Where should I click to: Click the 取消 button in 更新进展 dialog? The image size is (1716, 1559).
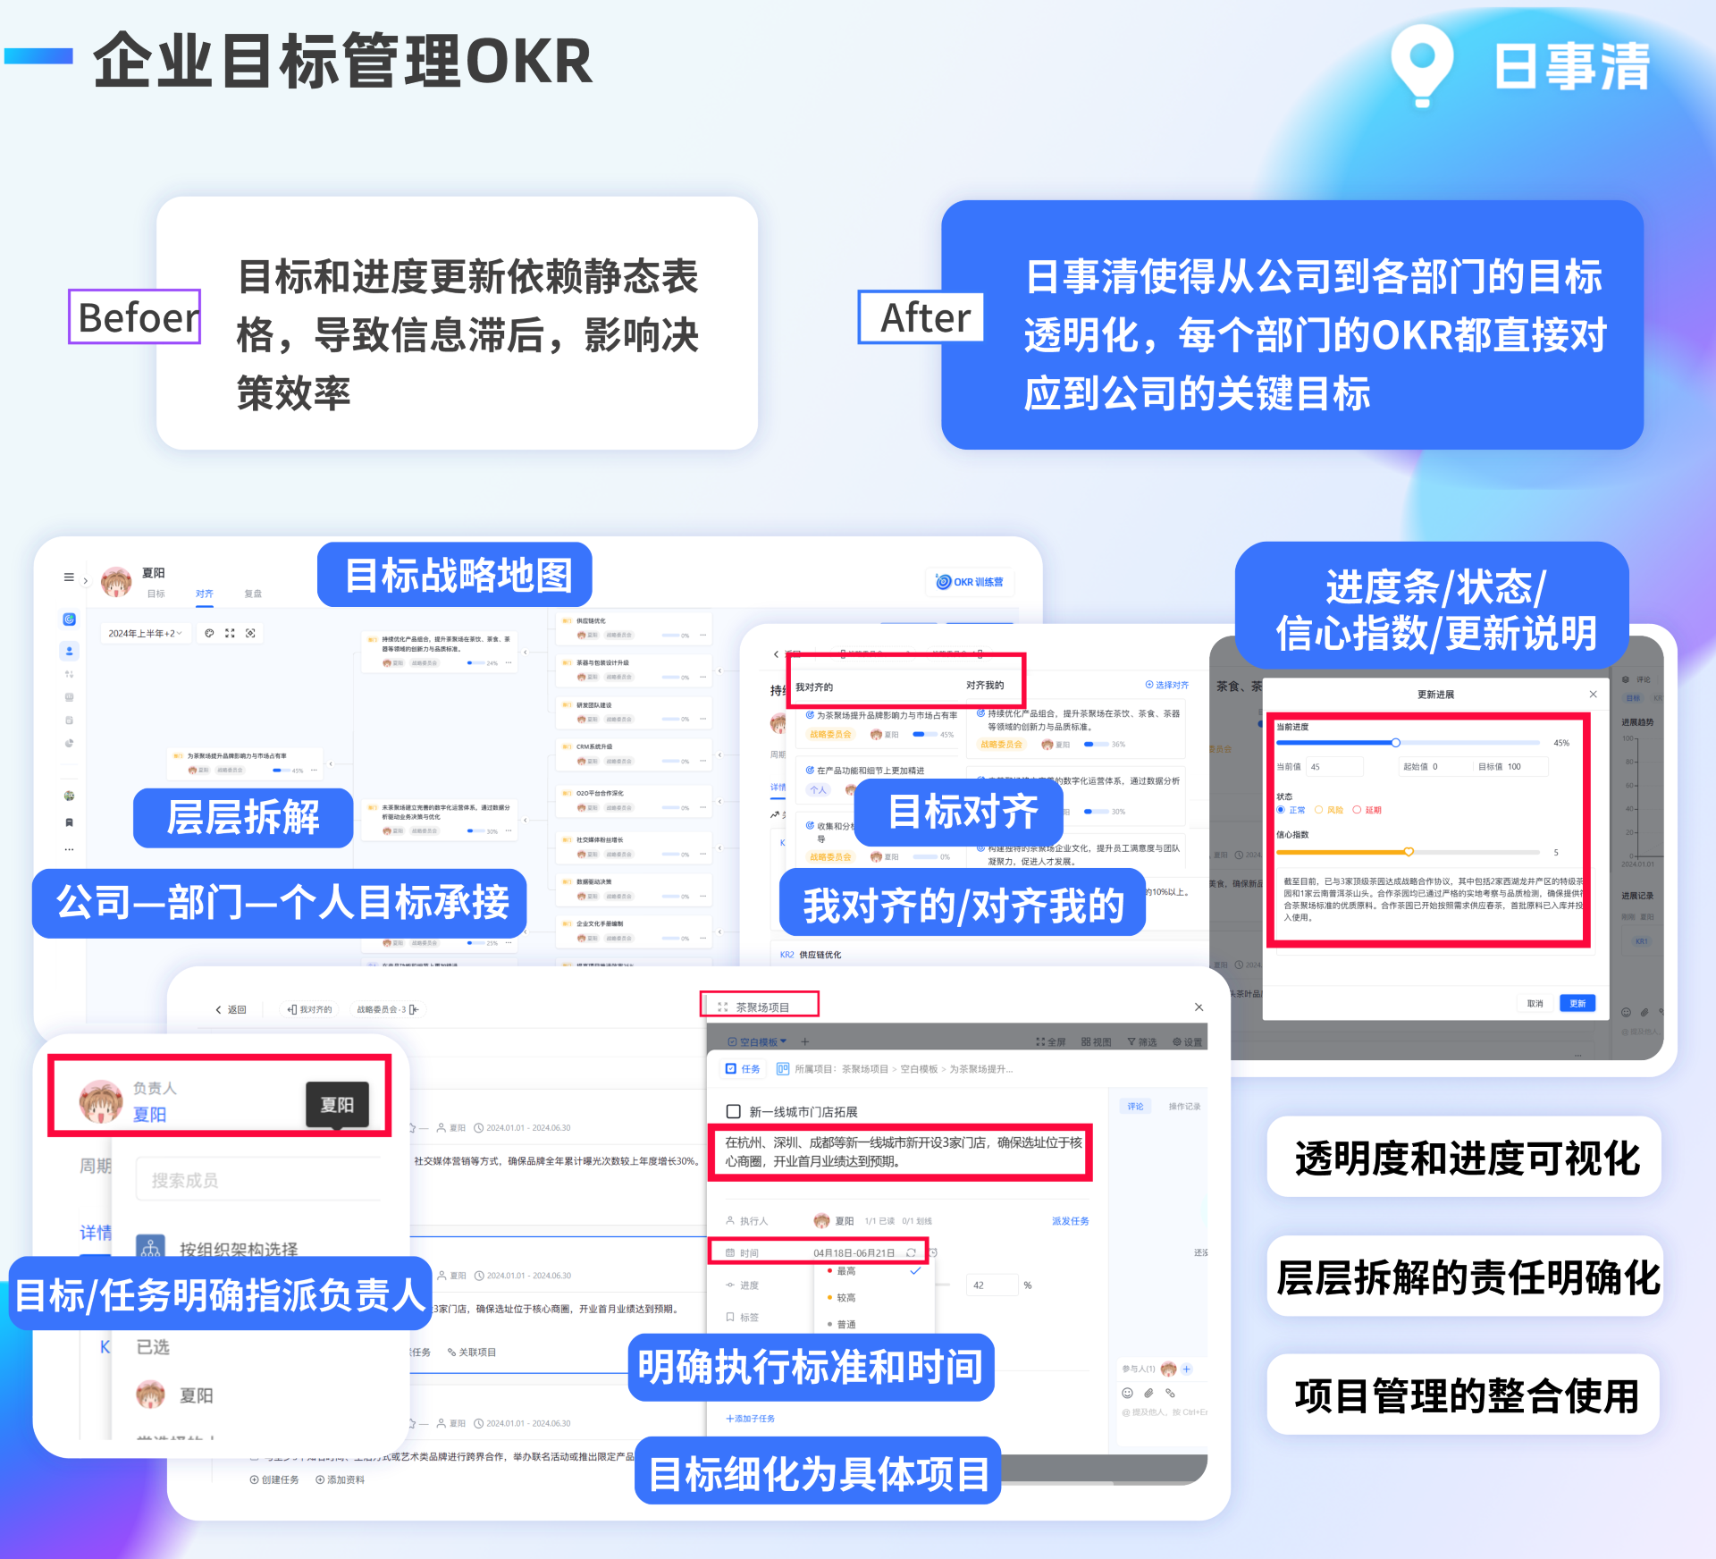pyautogui.click(x=1535, y=1004)
